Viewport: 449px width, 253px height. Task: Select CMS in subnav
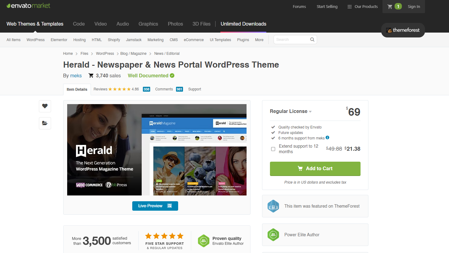174,40
